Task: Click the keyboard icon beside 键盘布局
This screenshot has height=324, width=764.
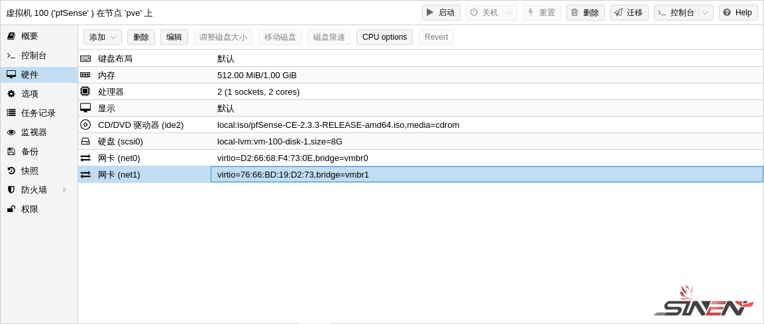Action: click(85, 58)
